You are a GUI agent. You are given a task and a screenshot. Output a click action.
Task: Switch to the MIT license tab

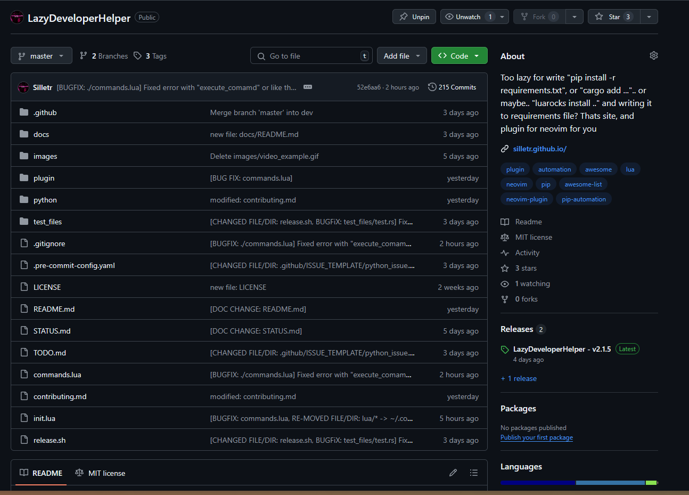(101, 473)
